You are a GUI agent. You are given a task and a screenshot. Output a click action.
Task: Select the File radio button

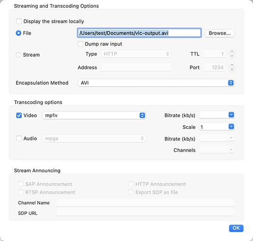pyautogui.click(x=18, y=33)
